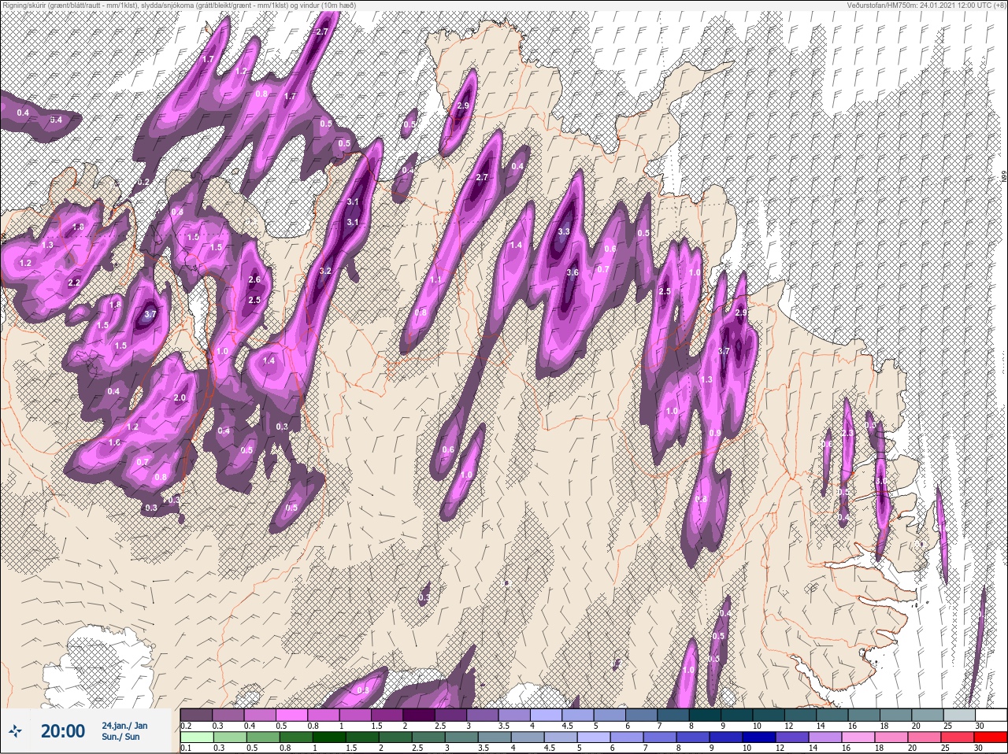1008x754 pixels.
Task: Click the 3.6 precipitation value on map
Action: pos(573,272)
